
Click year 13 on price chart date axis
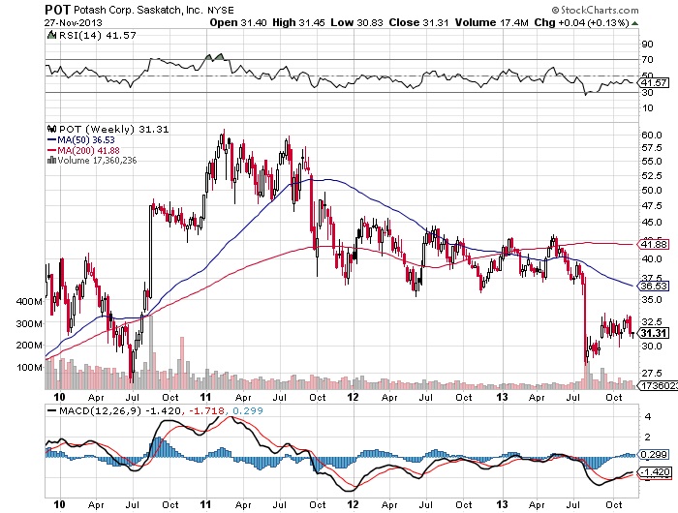(502, 397)
